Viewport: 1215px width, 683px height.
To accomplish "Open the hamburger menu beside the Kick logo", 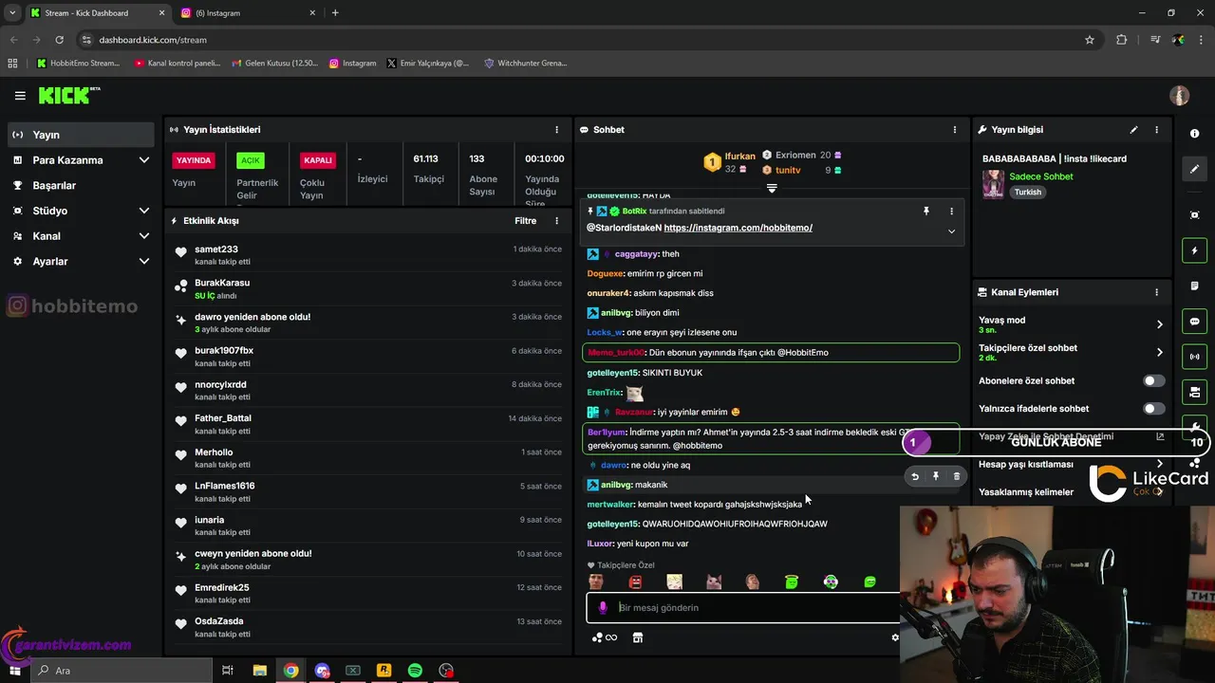I will click(20, 96).
